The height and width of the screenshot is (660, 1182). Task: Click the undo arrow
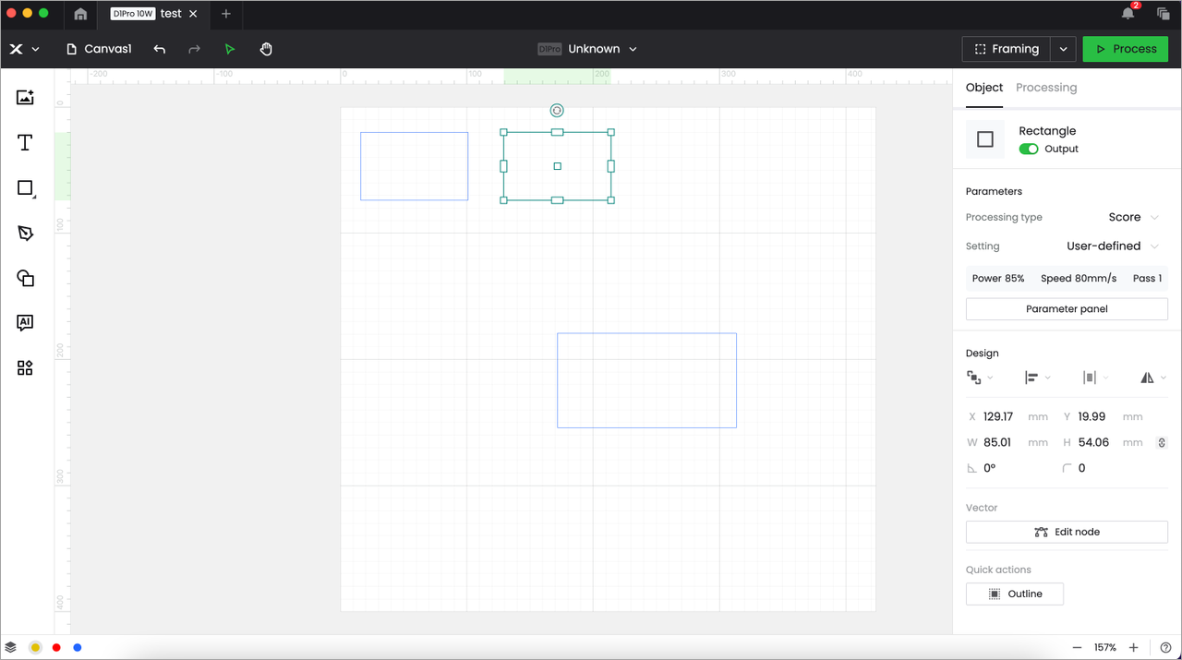160,49
